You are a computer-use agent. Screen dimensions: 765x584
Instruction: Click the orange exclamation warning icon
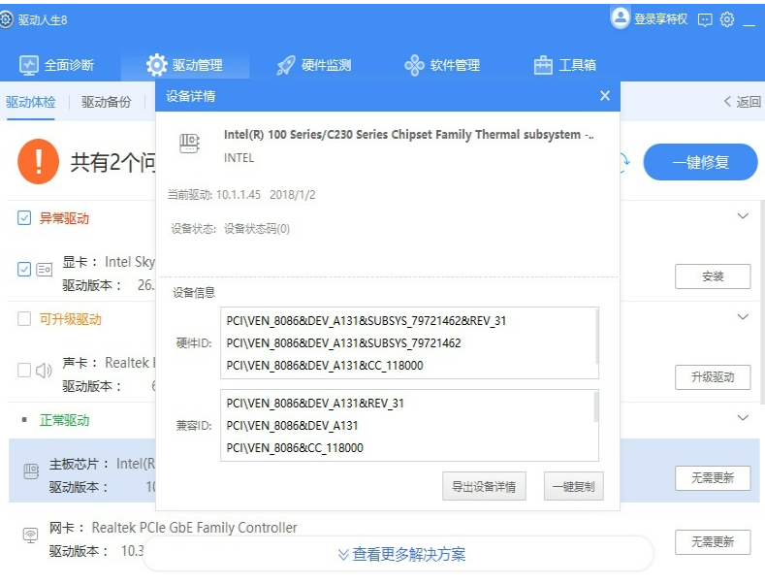pos(38,161)
